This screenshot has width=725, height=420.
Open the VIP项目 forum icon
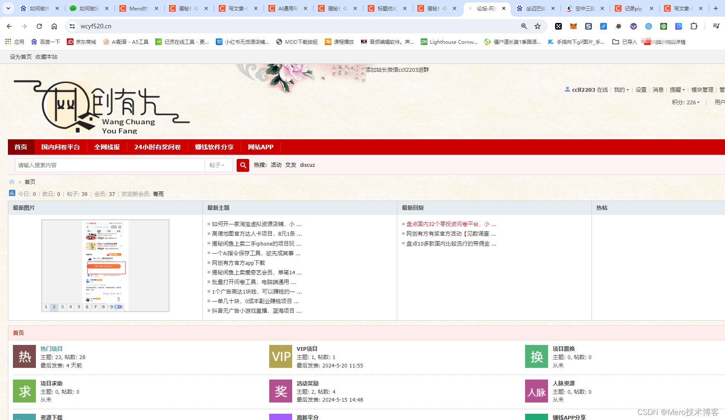[x=280, y=357]
